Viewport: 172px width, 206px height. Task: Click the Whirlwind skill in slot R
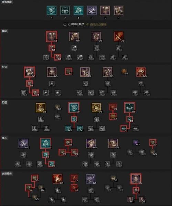(x=119, y=11)
